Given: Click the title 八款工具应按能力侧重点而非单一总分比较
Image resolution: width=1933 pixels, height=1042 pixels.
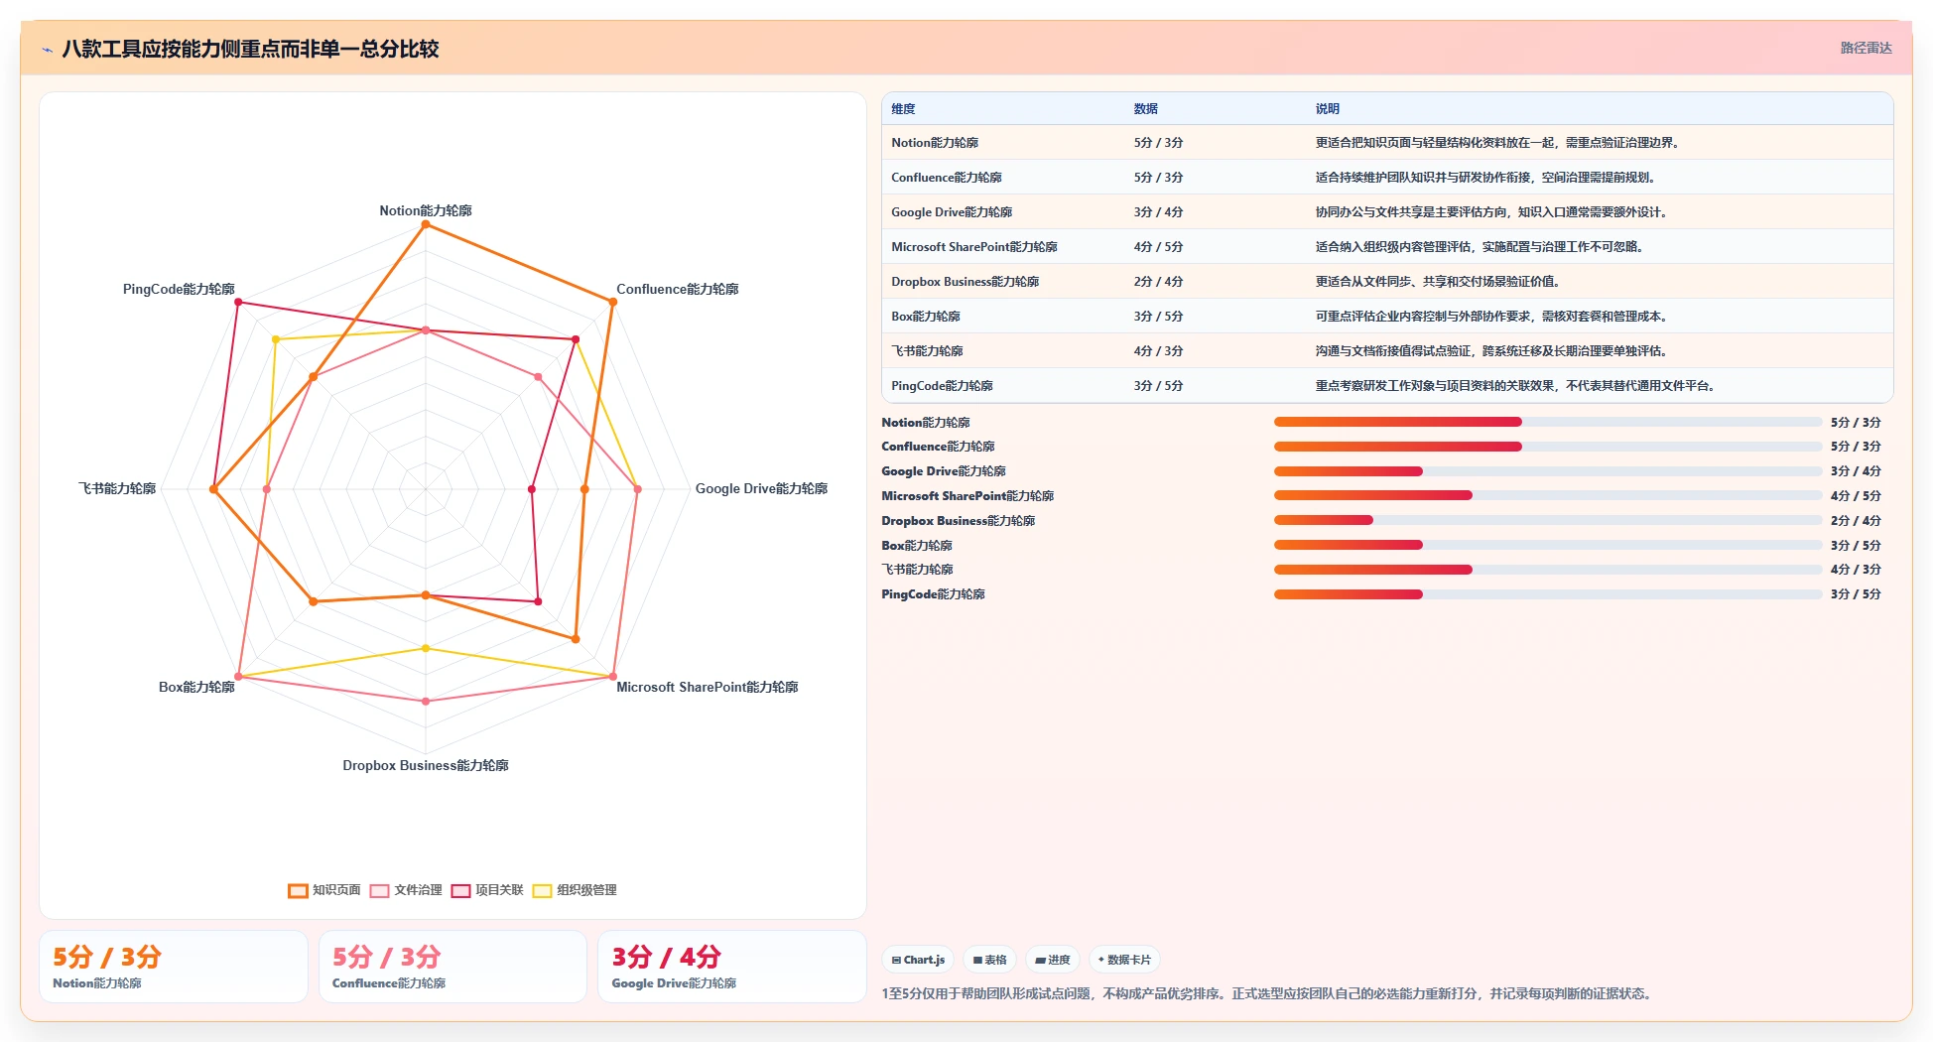Looking at the screenshot, I should 250,50.
